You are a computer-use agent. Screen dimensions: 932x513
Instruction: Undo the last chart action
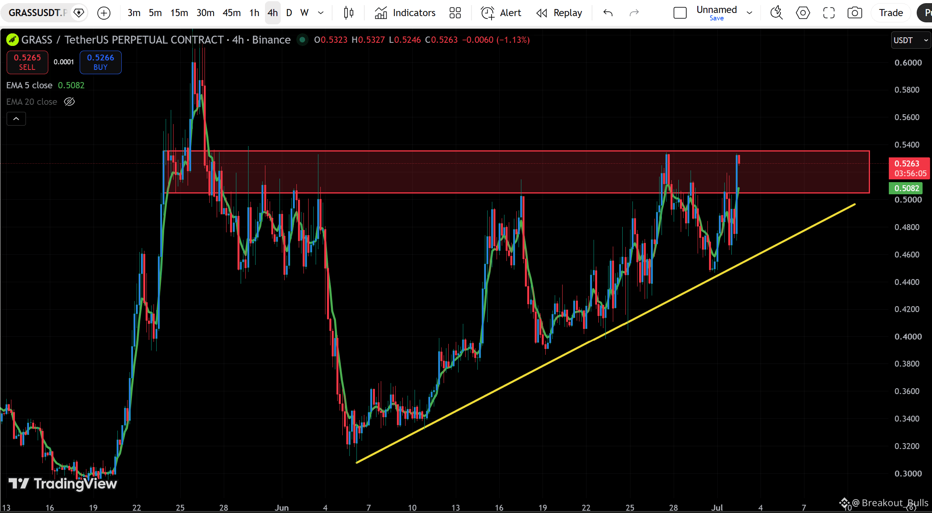608,13
